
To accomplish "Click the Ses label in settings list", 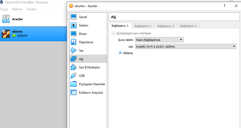I will [x=81, y=51].
